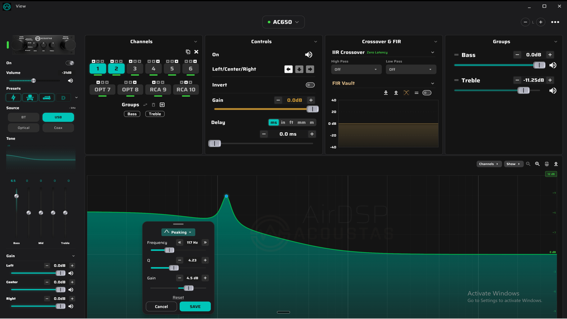This screenshot has height=319, width=567.
Task: Click the equals icon in FIR Vault
Action: click(x=416, y=93)
